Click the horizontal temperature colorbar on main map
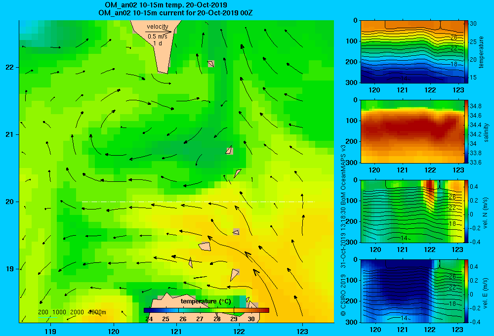 [206, 310]
